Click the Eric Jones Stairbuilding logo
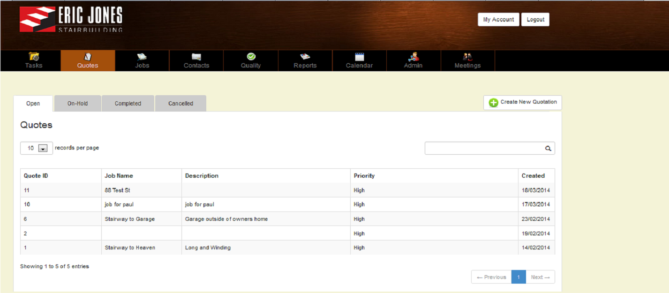The image size is (669, 293). click(x=71, y=20)
